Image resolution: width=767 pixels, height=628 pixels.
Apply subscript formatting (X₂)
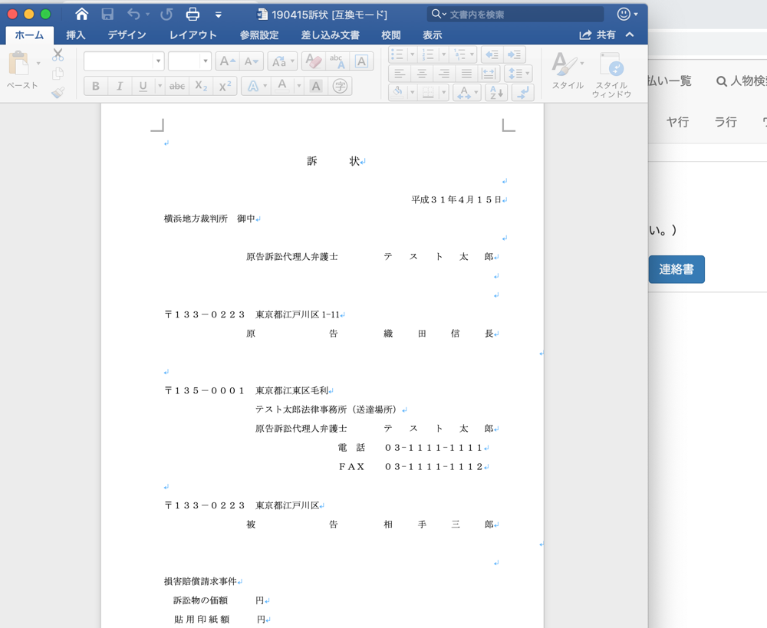click(201, 87)
